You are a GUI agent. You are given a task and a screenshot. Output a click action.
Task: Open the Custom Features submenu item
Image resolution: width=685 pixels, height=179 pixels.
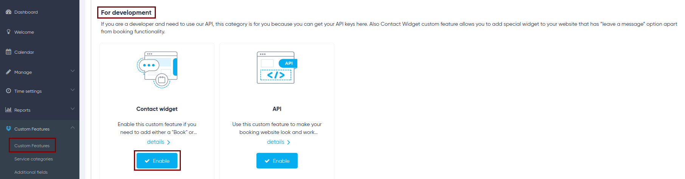tap(32, 146)
